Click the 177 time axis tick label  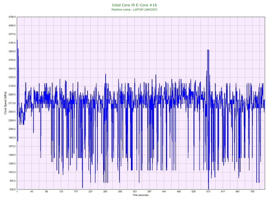(x=76, y=192)
